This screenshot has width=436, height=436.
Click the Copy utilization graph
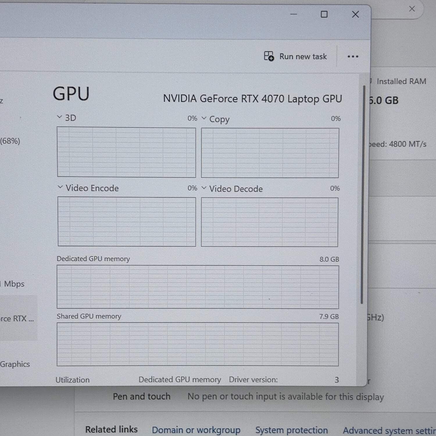(x=270, y=153)
